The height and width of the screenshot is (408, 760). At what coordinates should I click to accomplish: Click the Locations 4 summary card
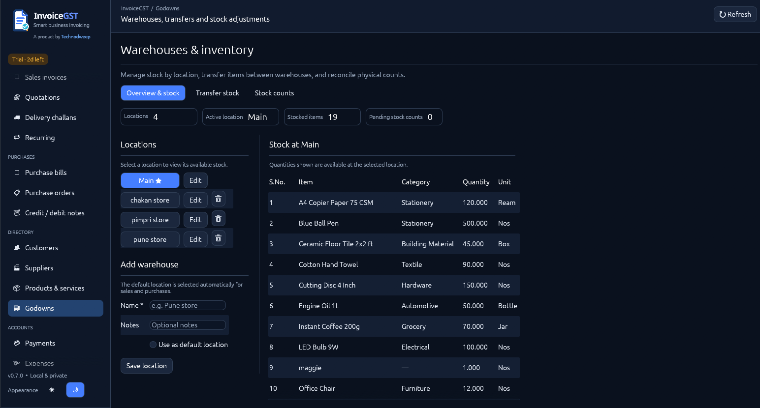pyautogui.click(x=159, y=117)
